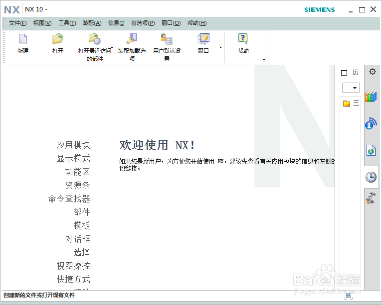
Task: Expand the recent parts dropdown arrow
Action: tap(112, 47)
